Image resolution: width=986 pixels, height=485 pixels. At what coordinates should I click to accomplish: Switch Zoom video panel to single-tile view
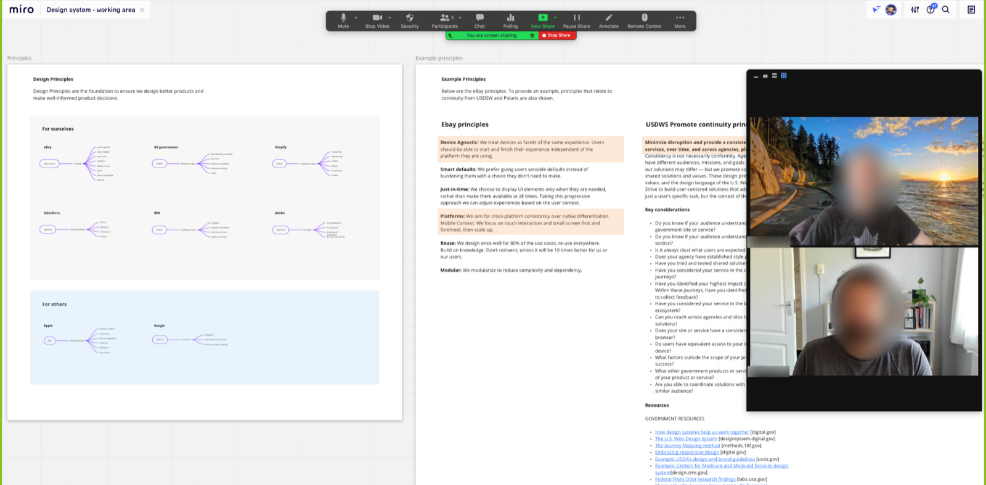tap(765, 76)
